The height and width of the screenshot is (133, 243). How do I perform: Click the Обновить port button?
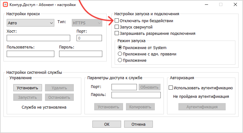click(150, 87)
